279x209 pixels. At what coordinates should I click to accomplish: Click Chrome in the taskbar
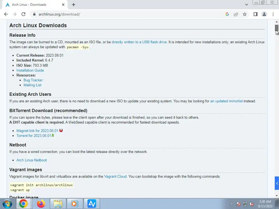point(23,204)
